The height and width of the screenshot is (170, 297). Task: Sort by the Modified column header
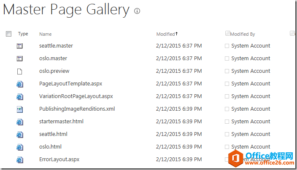[165, 34]
